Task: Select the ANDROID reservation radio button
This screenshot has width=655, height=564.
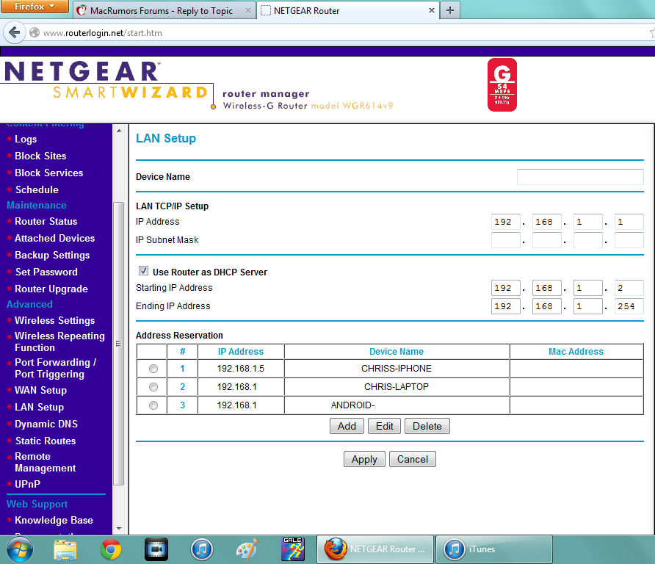Action: tap(153, 405)
